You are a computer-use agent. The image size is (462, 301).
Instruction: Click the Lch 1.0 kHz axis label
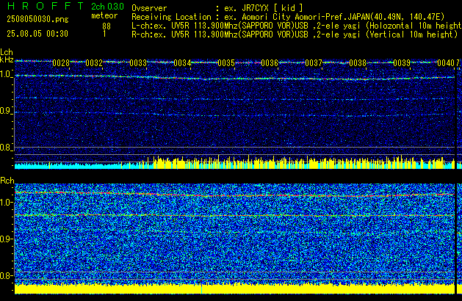pos(6,74)
